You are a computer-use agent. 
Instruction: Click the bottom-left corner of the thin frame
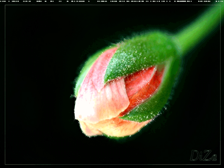5,164
